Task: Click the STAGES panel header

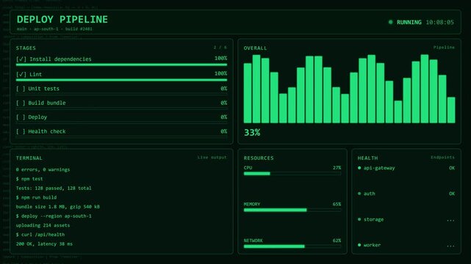Action: click(x=26, y=48)
